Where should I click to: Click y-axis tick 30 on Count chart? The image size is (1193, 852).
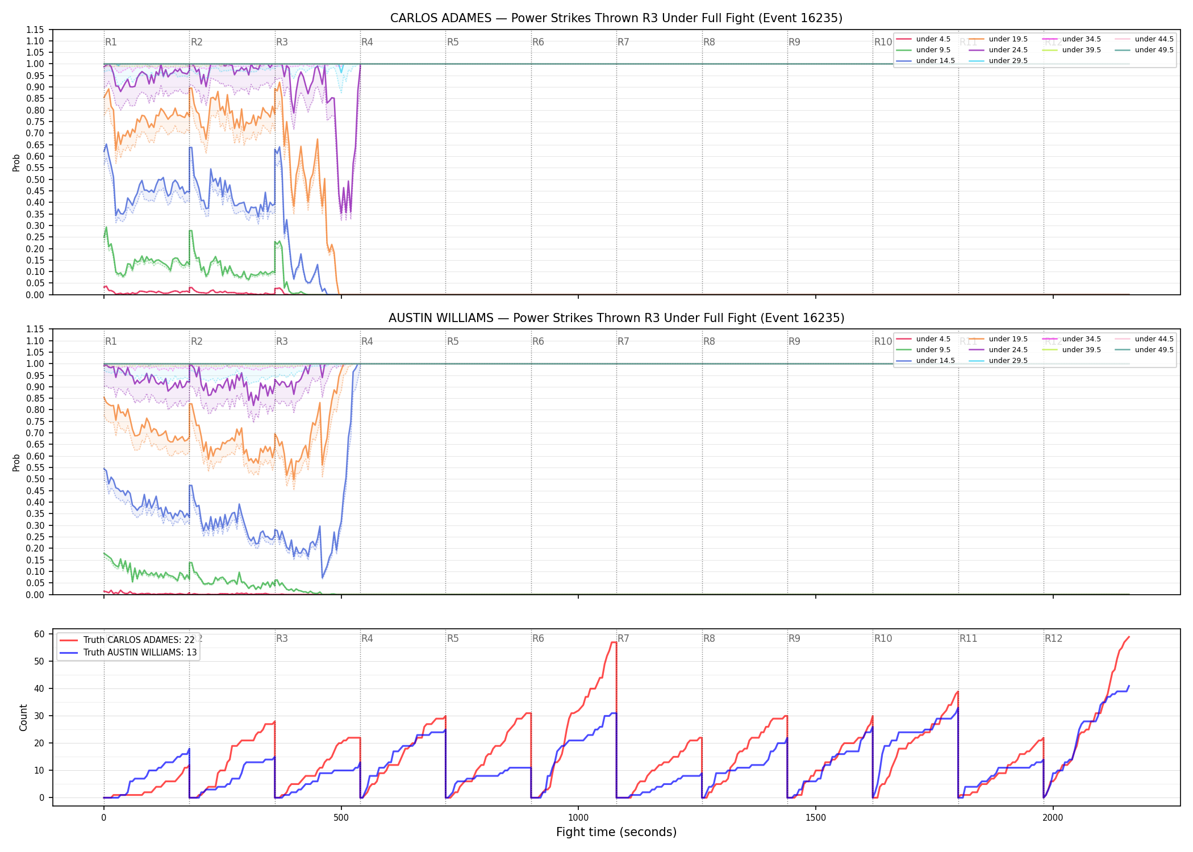(x=40, y=716)
